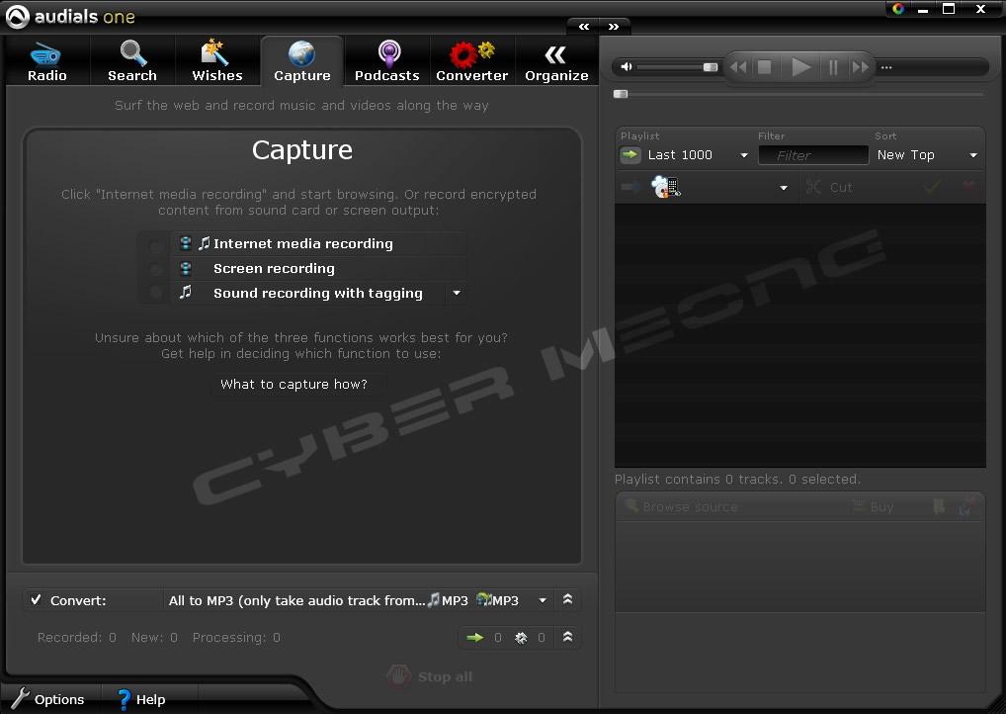Image resolution: width=1006 pixels, height=714 pixels.
Task: Click the blue export arrow icon
Action: (x=630, y=187)
